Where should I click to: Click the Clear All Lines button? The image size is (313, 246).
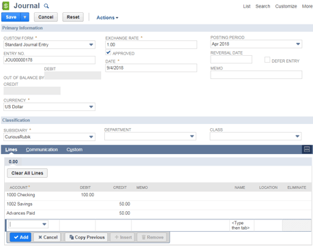(27, 173)
